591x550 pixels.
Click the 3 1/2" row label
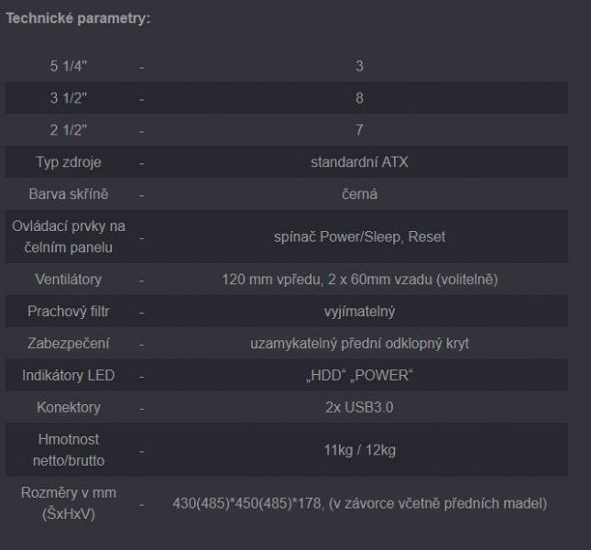69,98
